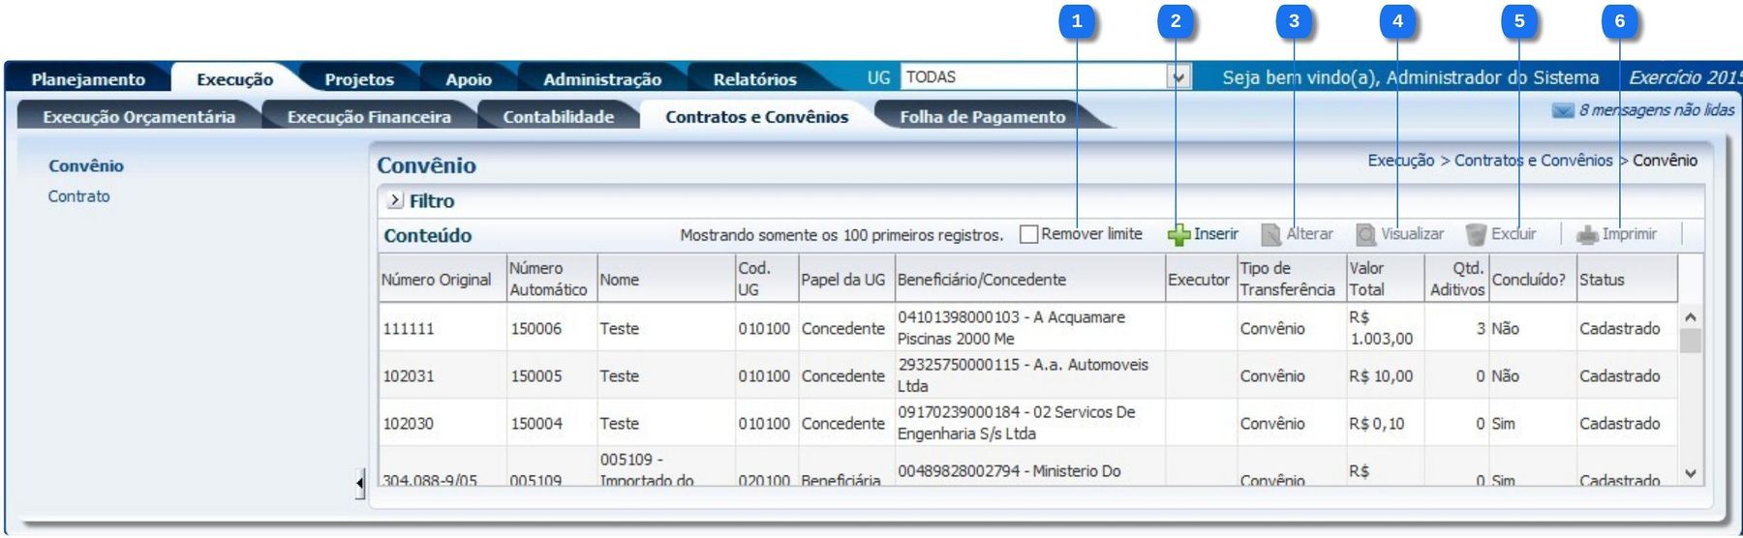Select the Contabilidade tab
The height and width of the screenshot is (538, 1743).
pyautogui.click(x=558, y=117)
